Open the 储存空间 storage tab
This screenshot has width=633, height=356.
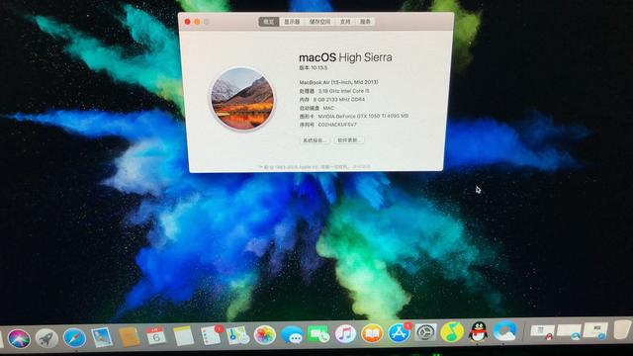click(319, 22)
